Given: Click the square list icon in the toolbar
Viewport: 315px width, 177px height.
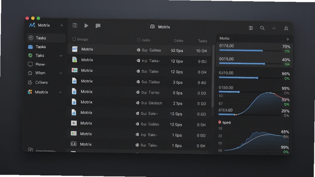Looking at the screenshot, I should (x=75, y=25).
